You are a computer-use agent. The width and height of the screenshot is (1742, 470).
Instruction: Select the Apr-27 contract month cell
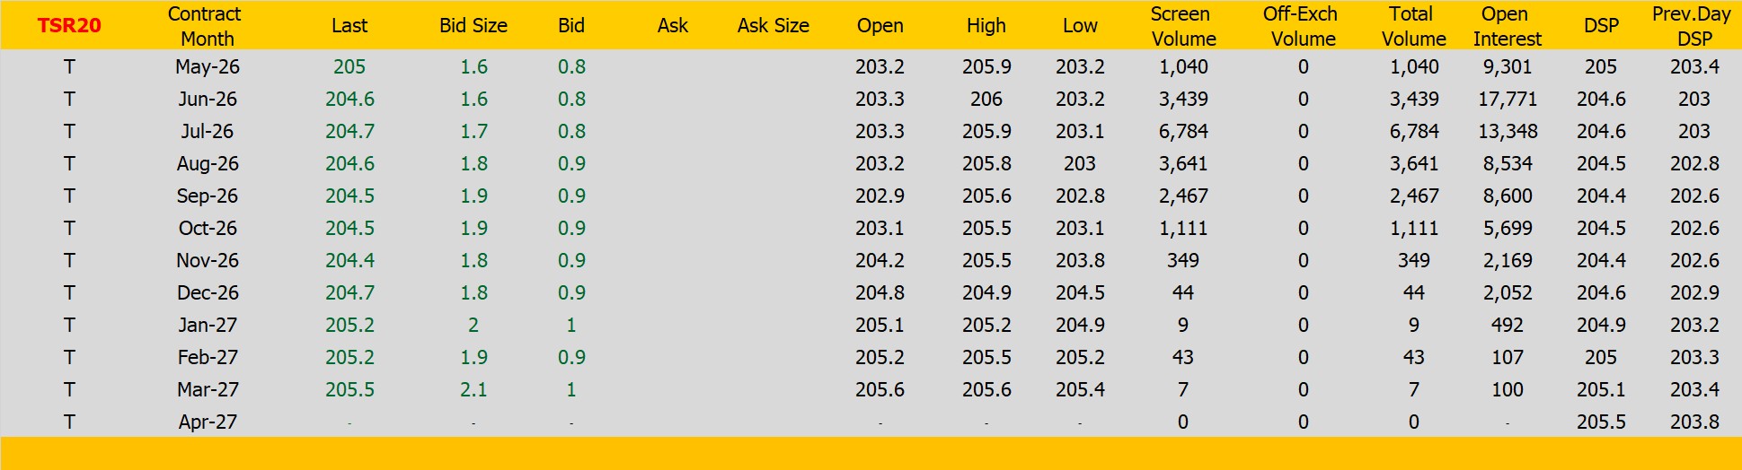208,422
